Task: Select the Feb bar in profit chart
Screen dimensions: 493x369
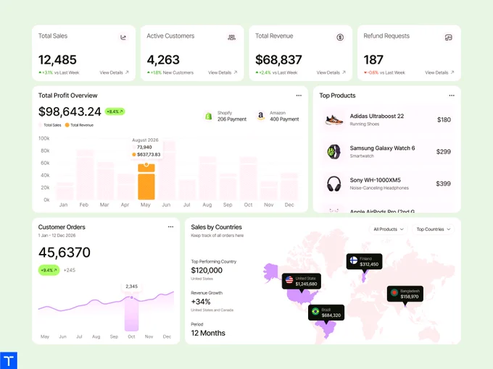Action: point(85,175)
